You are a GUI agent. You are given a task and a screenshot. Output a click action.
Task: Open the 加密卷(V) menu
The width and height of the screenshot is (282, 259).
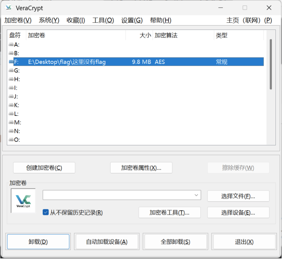18,20
